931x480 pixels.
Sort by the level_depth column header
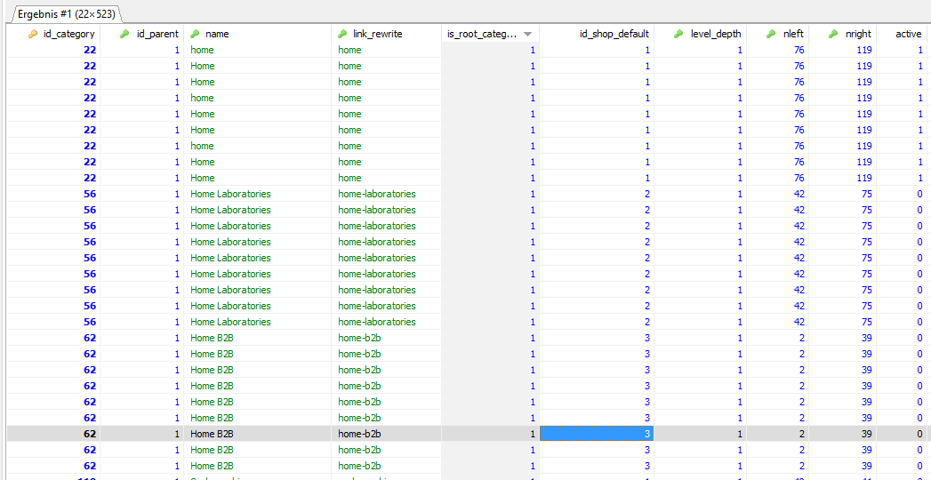point(716,34)
